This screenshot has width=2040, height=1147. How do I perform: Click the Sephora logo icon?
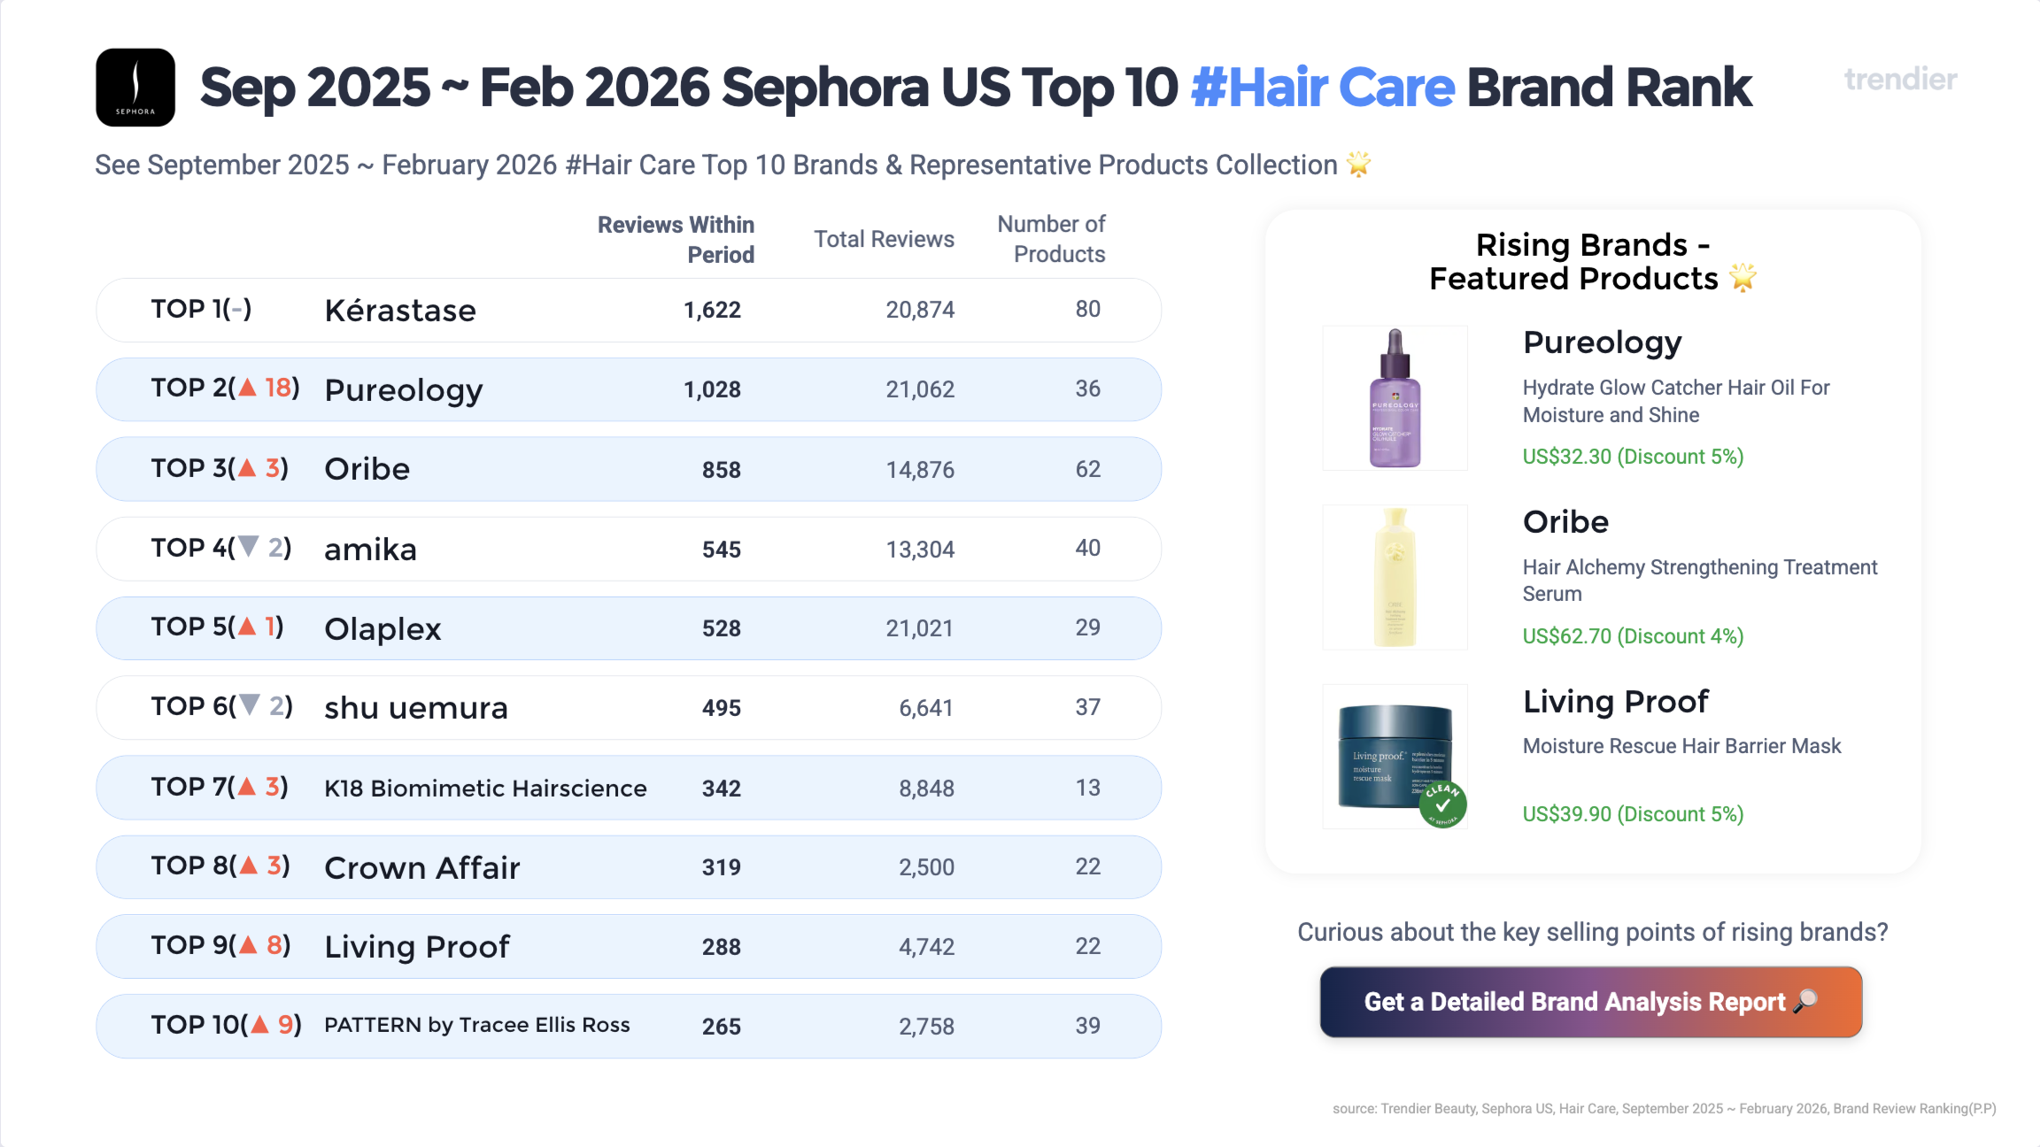[x=135, y=88]
